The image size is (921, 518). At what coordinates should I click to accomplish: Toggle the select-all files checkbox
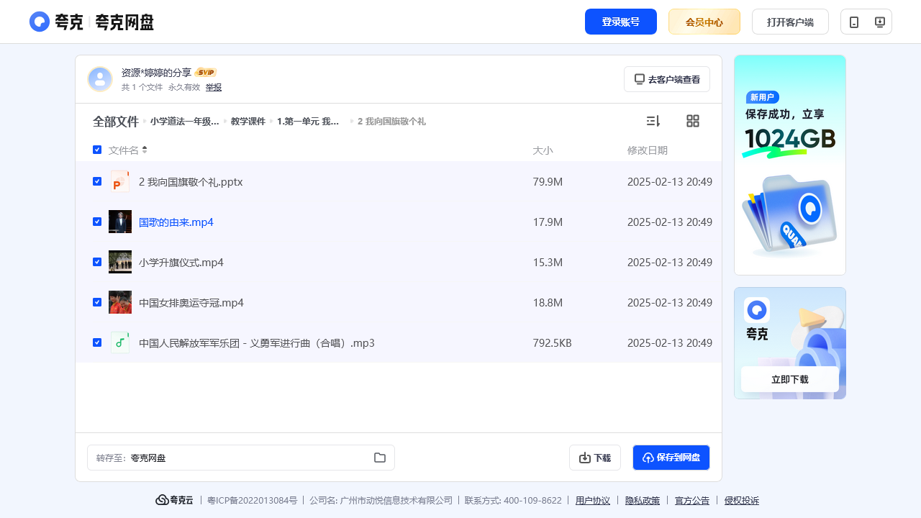(x=97, y=150)
